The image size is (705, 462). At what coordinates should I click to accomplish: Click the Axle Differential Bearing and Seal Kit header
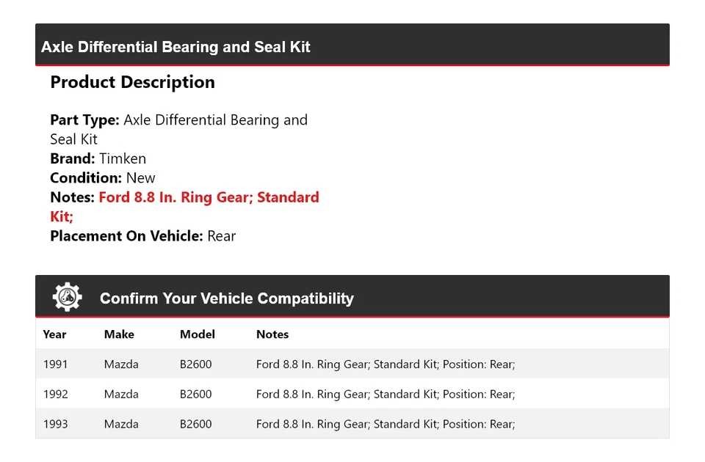[x=176, y=47]
